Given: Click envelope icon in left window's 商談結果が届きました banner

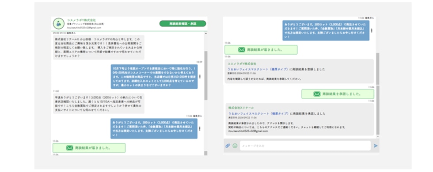Looking at the screenshot, I should (x=70, y=148).
